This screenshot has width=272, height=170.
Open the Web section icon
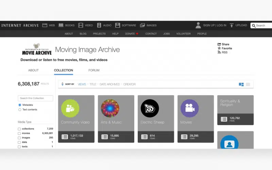pyautogui.click(x=45, y=26)
